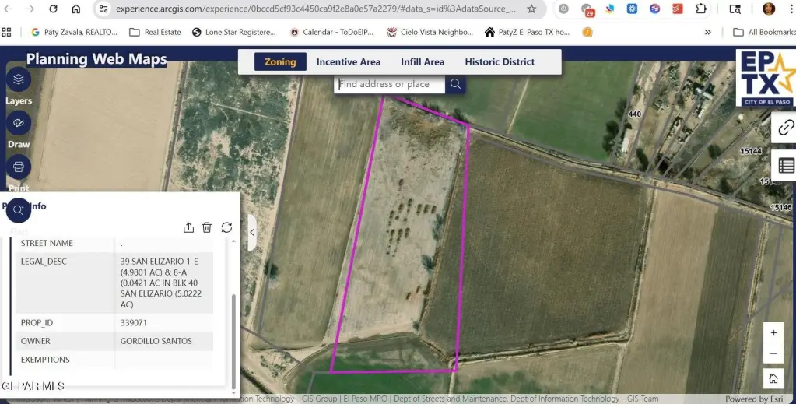Image resolution: width=796 pixels, height=404 pixels.
Task: Open the Real Estate bookmark folder
Action: pos(156,32)
